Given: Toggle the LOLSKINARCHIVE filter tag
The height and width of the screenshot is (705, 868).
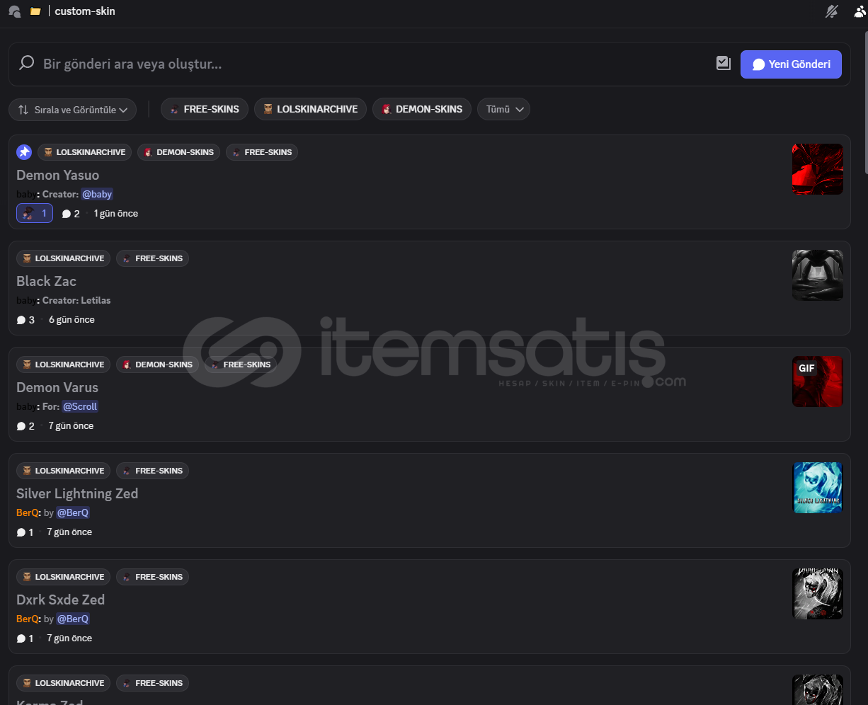Looking at the screenshot, I should (x=310, y=109).
